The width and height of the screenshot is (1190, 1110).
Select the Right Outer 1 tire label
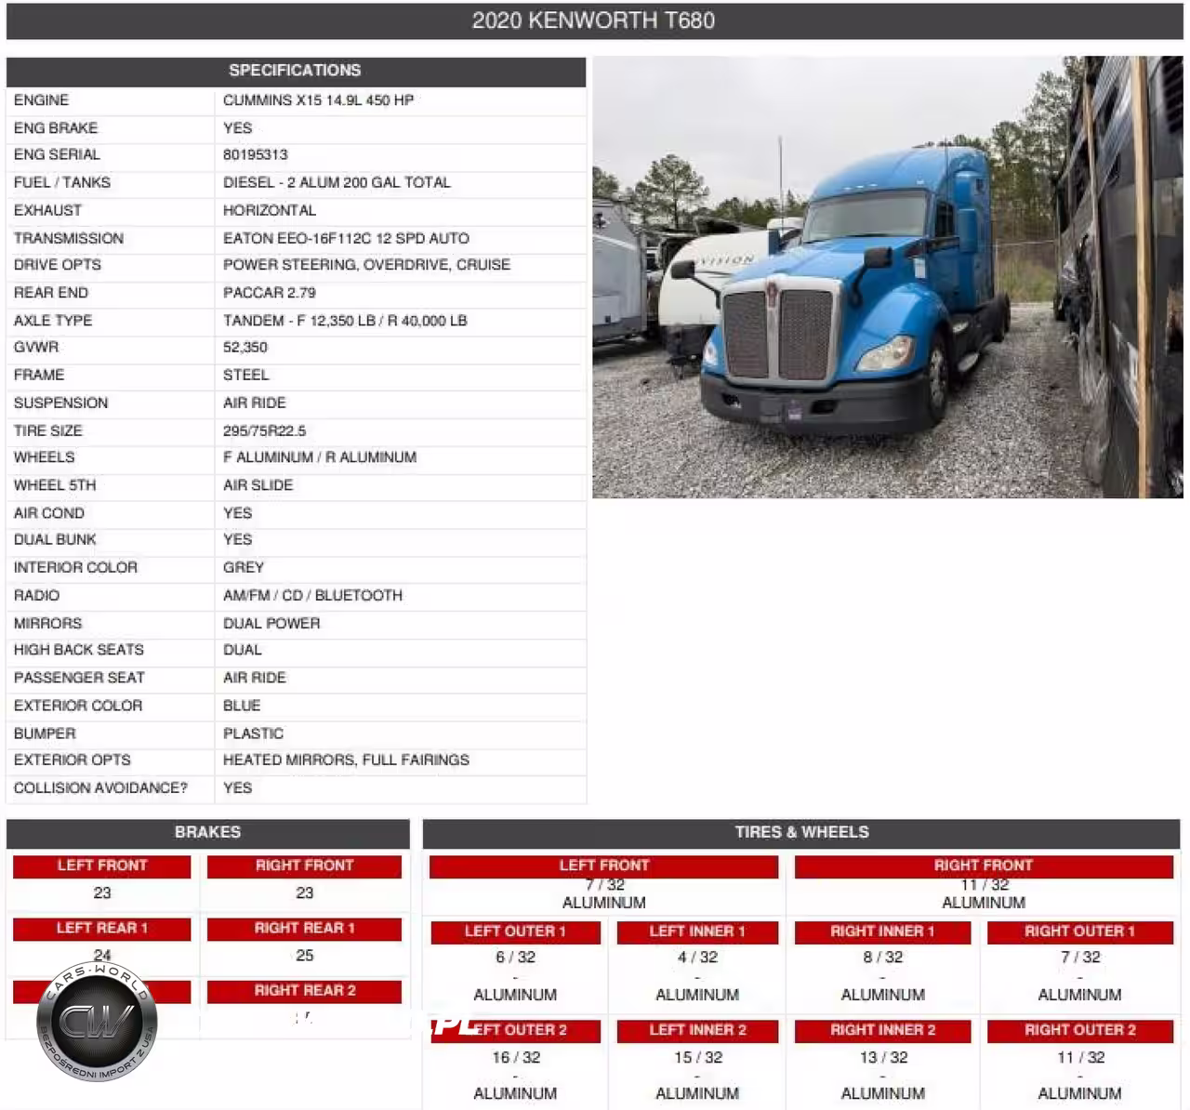[x=1079, y=932]
